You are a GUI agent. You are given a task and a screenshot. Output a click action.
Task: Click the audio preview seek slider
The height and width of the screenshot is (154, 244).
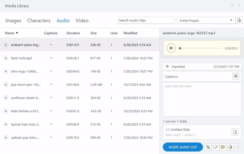point(201,48)
